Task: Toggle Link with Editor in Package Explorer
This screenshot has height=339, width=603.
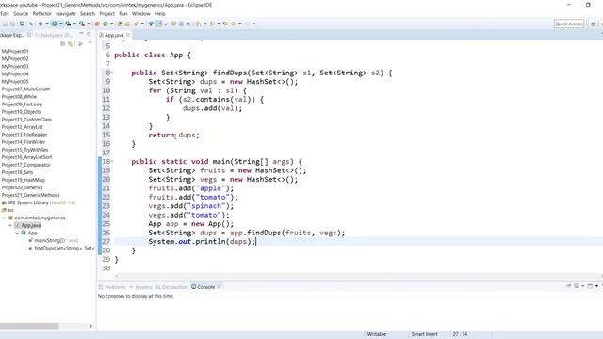Action: [71, 44]
